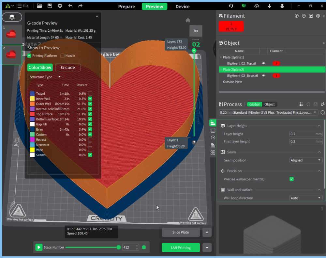326x258 pixels.
Task: Select plate 1 thumbnail
Action: pos(12,34)
